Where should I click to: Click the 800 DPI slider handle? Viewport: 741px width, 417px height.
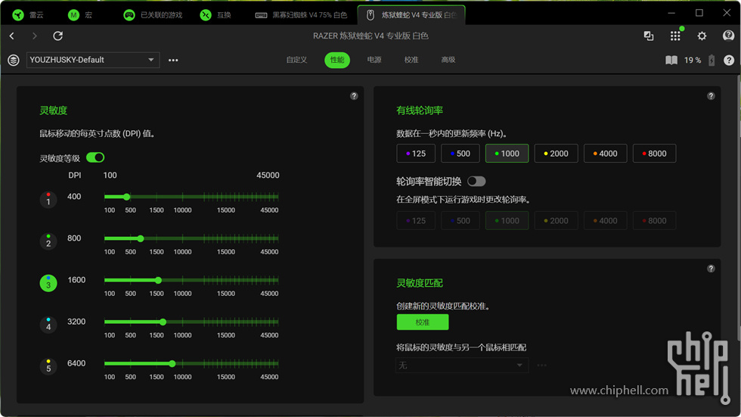(141, 238)
